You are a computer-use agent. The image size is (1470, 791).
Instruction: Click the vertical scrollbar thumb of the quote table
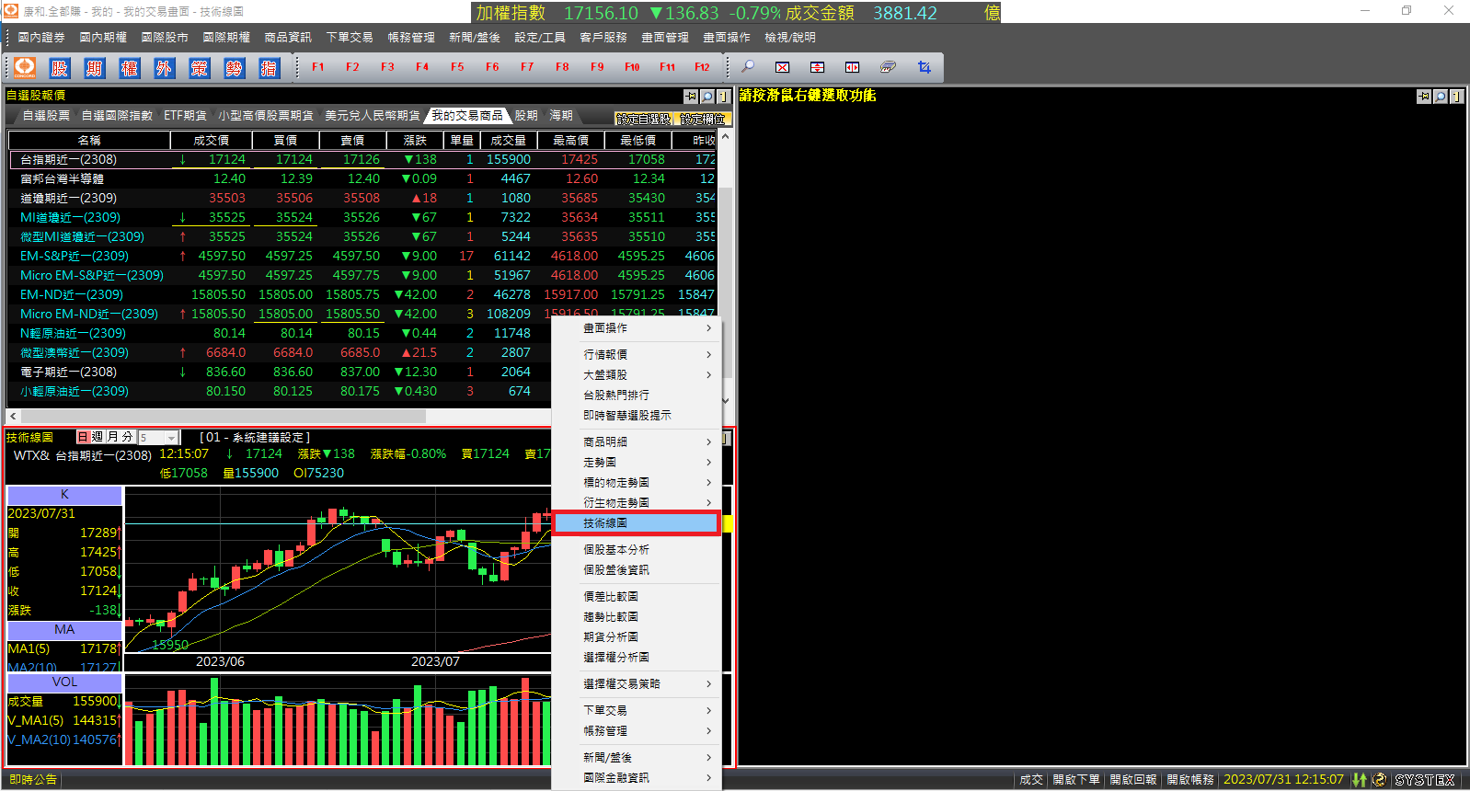[725, 281]
